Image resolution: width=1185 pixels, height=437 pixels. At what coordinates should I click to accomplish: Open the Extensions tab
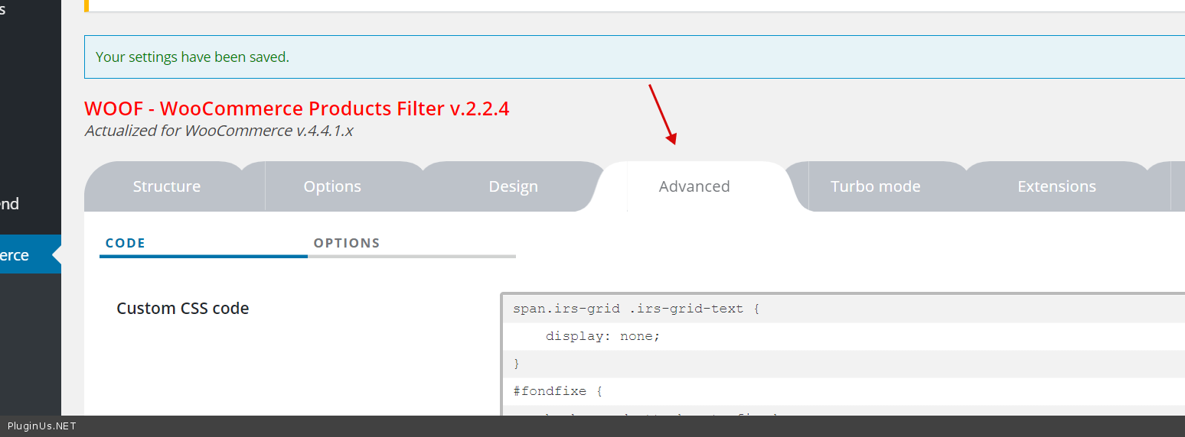1056,186
